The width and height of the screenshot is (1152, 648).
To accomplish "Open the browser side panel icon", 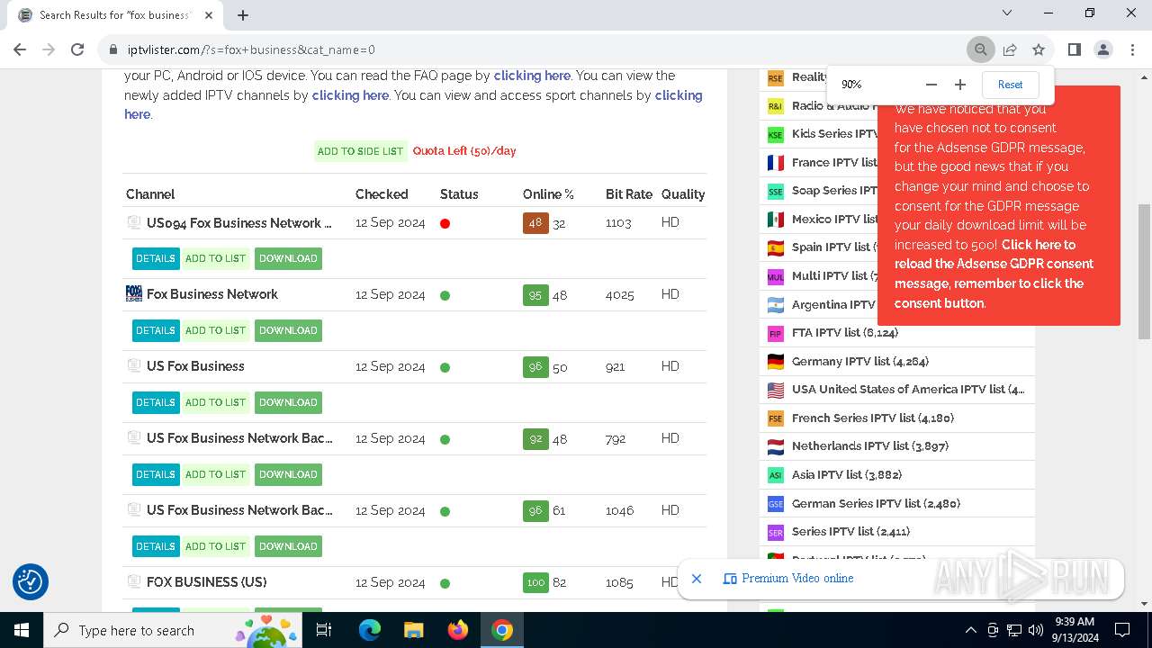I will pos(1074,49).
